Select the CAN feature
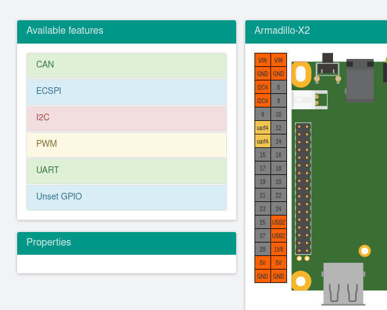 pyautogui.click(x=126, y=66)
